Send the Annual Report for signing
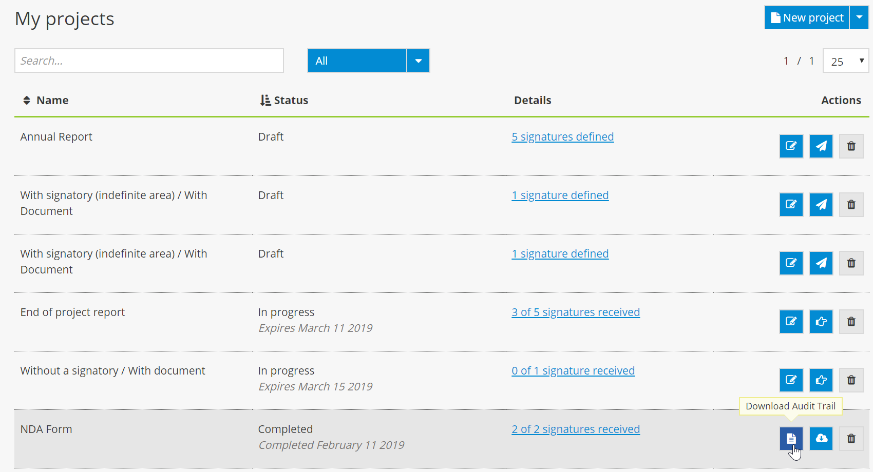Image resolution: width=873 pixels, height=472 pixels. pos(821,146)
